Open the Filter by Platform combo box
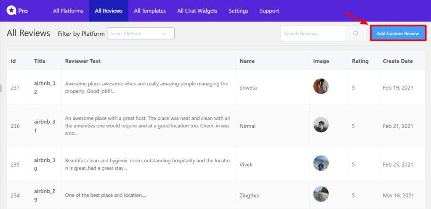Image resolution: width=431 pixels, height=209 pixels. point(141,34)
